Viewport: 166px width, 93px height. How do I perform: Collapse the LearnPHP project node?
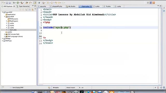pyautogui.click(x=3, y=12)
